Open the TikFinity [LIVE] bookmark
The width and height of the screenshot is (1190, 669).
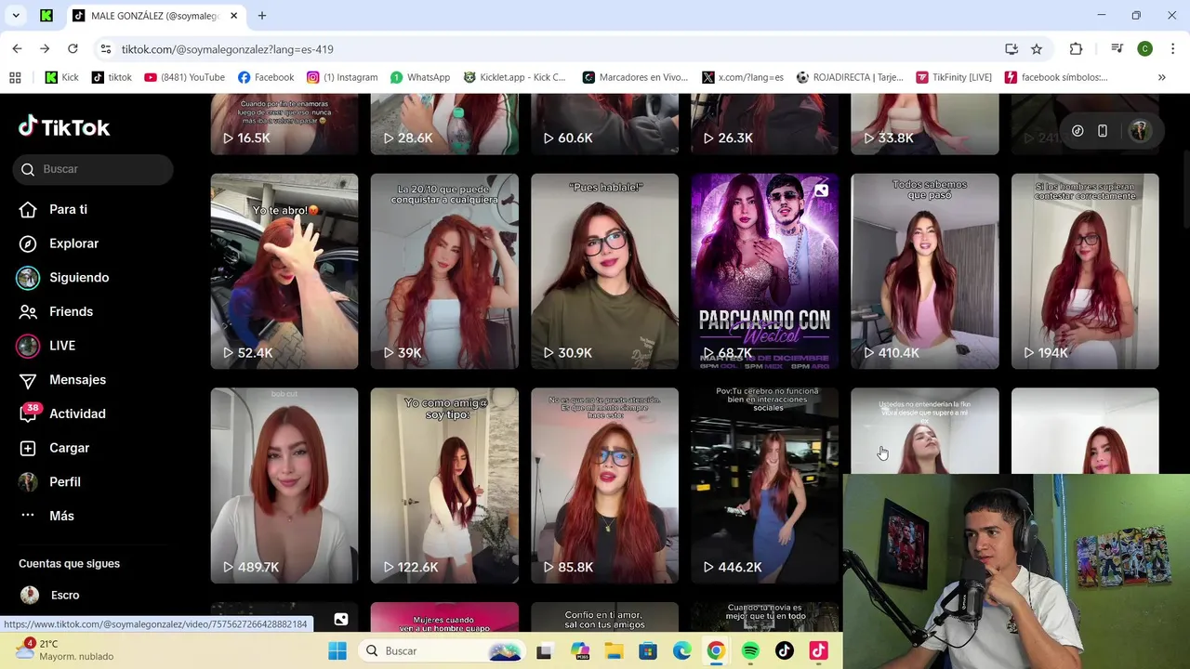(x=954, y=77)
